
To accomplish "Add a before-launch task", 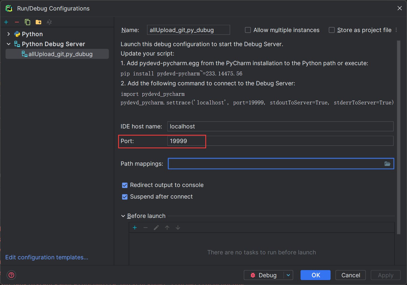I will (135, 228).
